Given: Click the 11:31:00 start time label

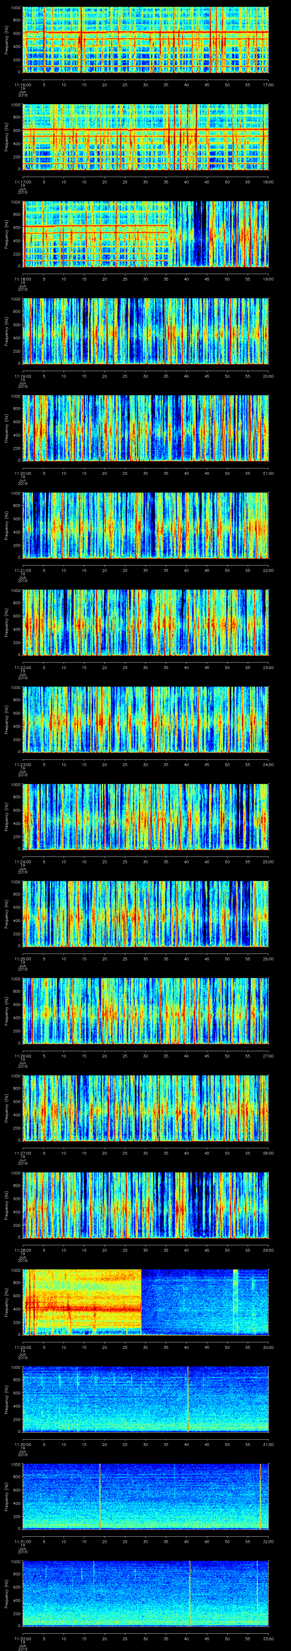Looking at the screenshot, I should pyautogui.click(x=23, y=1541).
